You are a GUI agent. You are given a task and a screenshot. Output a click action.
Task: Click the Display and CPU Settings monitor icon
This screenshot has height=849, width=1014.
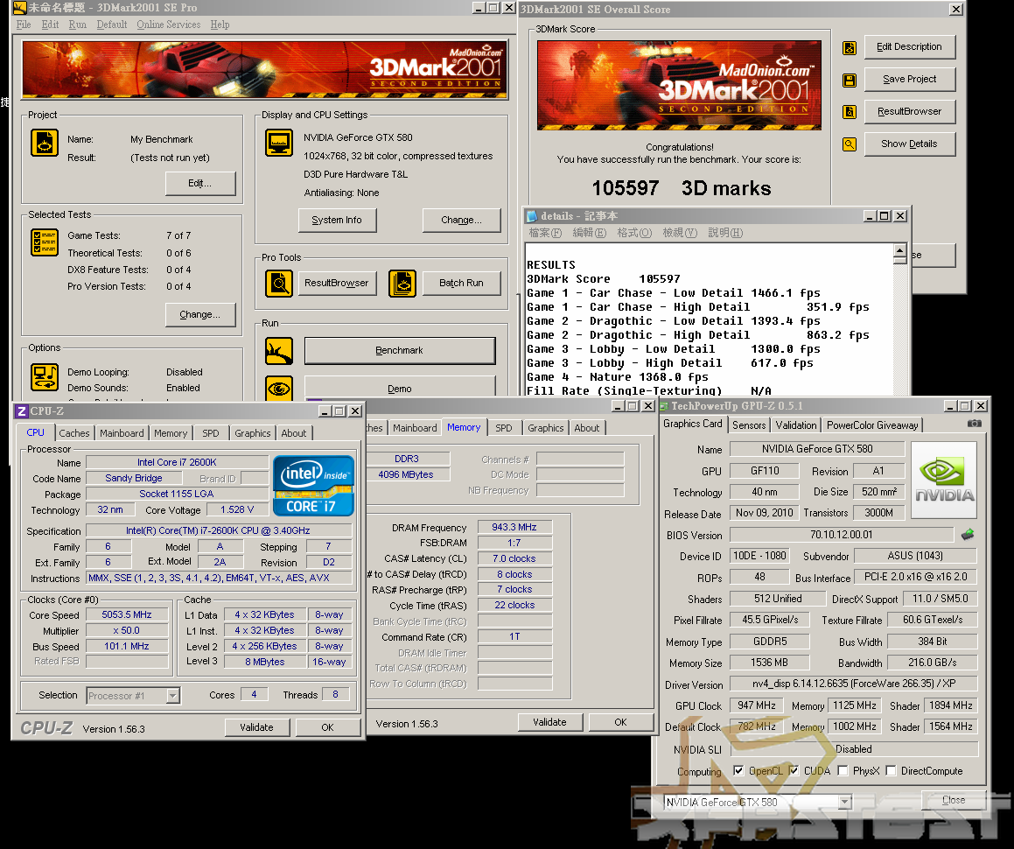(279, 143)
